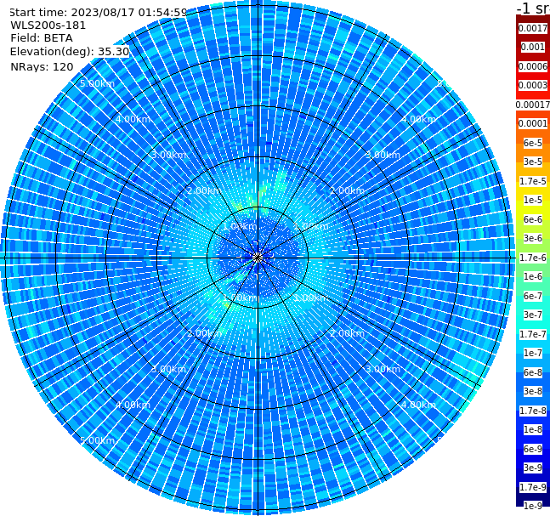This screenshot has width=550, height=516.
Task: Select the Elevation(deg): 35.30 text
Action: (x=70, y=52)
